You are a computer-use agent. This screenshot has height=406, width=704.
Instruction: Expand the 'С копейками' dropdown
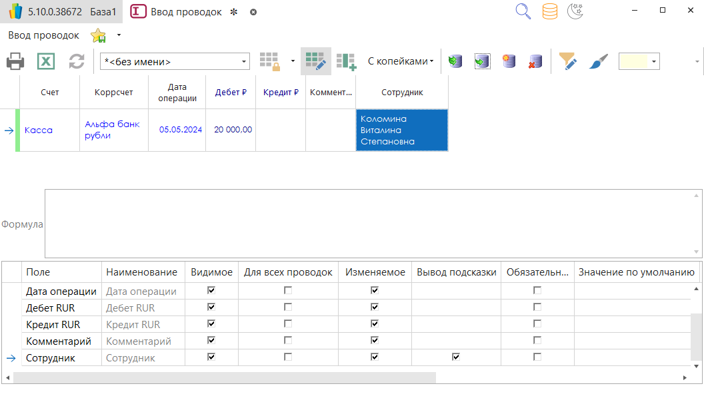point(400,61)
